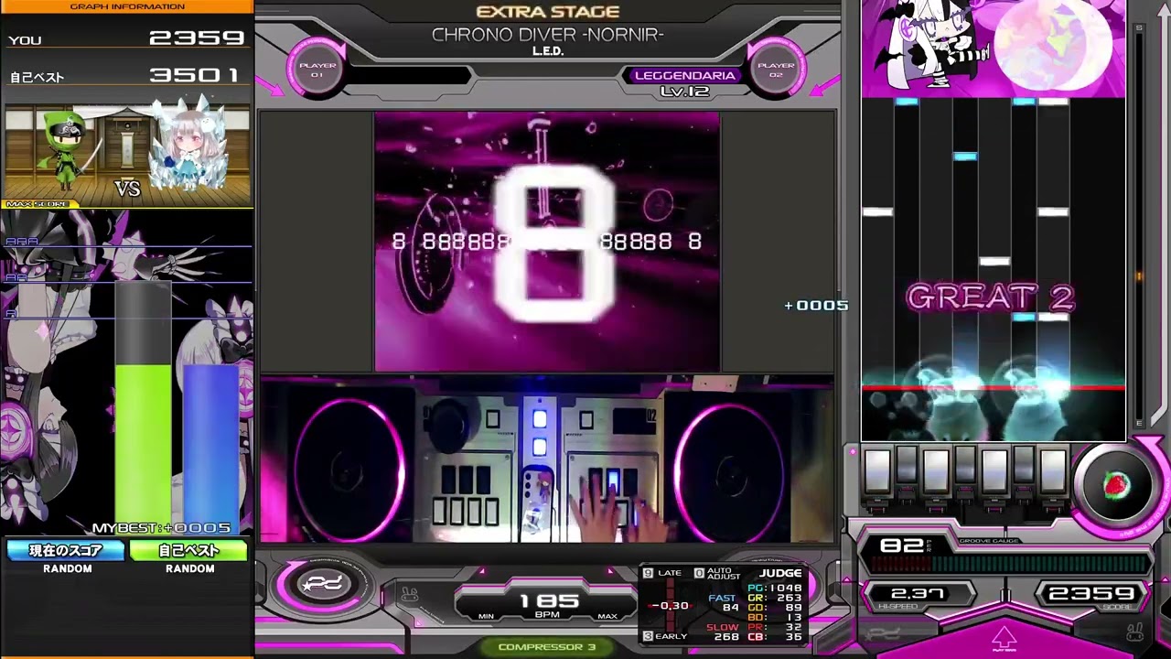Click the strawberry turntable disc
The width and height of the screenshot is (1171, 659).
(x=1115, y=486)
